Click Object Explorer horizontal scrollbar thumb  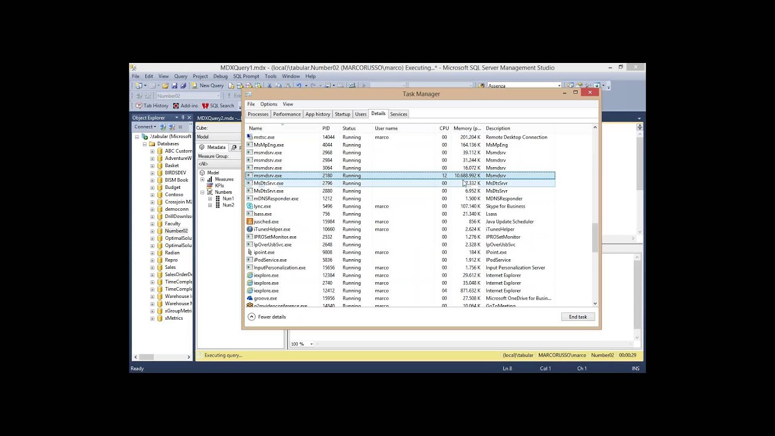[148, 357]
